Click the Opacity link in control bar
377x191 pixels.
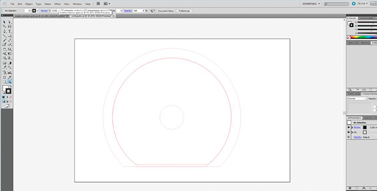tap(128, 11)
